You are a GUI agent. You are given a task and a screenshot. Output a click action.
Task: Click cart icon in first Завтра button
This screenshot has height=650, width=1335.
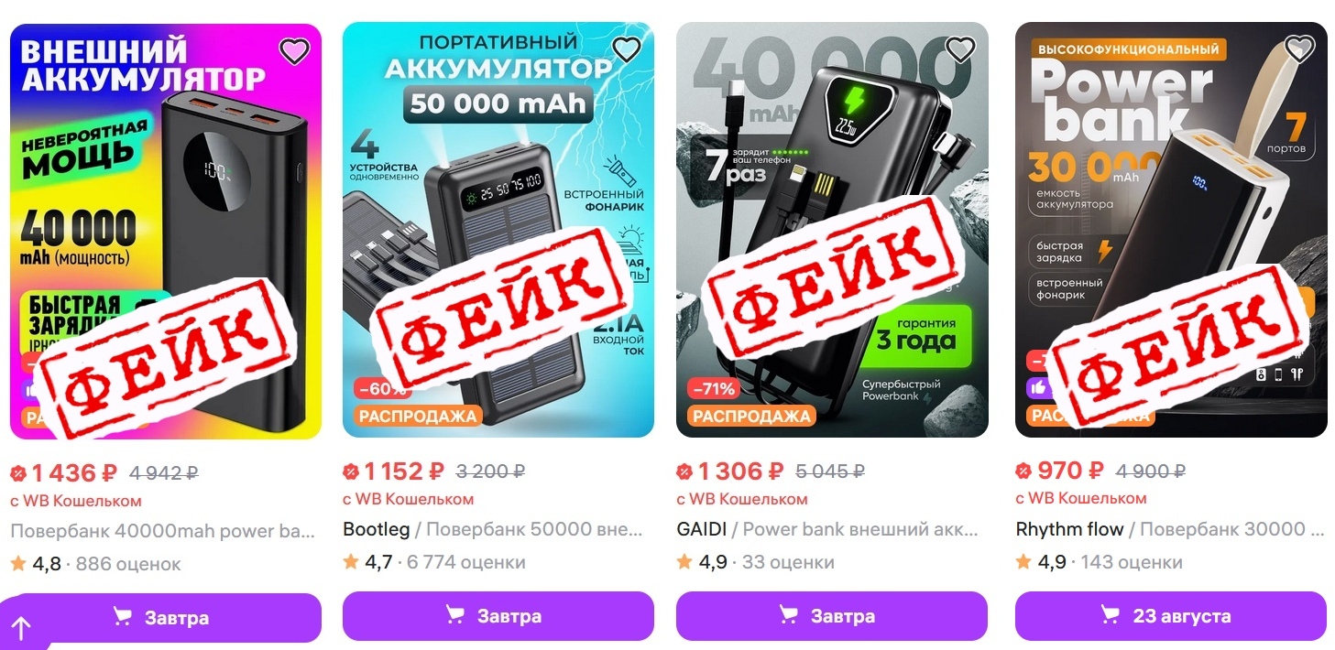[122, 617]
